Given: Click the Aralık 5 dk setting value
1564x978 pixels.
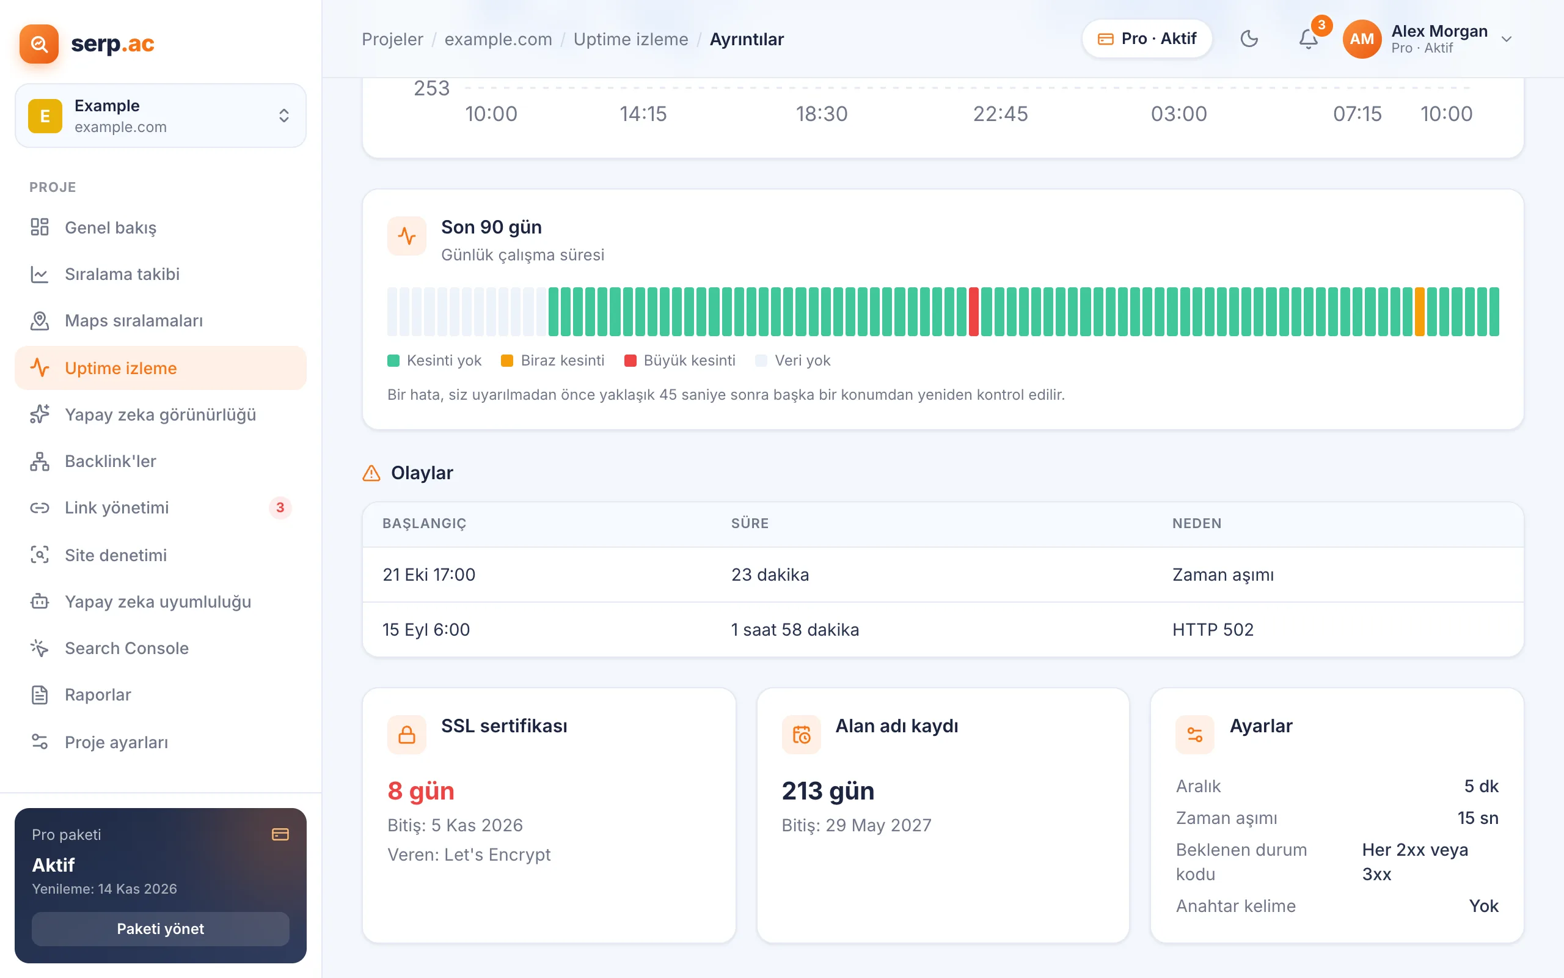Looking at the screenshot, I should pos(1481,787).
